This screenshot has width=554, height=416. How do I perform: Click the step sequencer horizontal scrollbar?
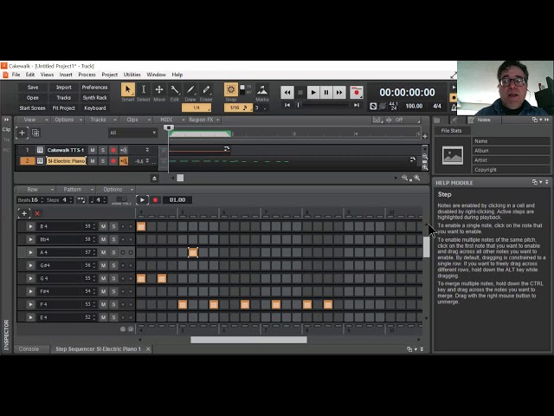[x=248, y=340]
